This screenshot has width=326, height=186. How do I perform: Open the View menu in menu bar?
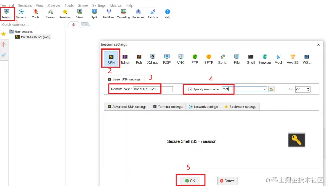[x=39, y=5]
